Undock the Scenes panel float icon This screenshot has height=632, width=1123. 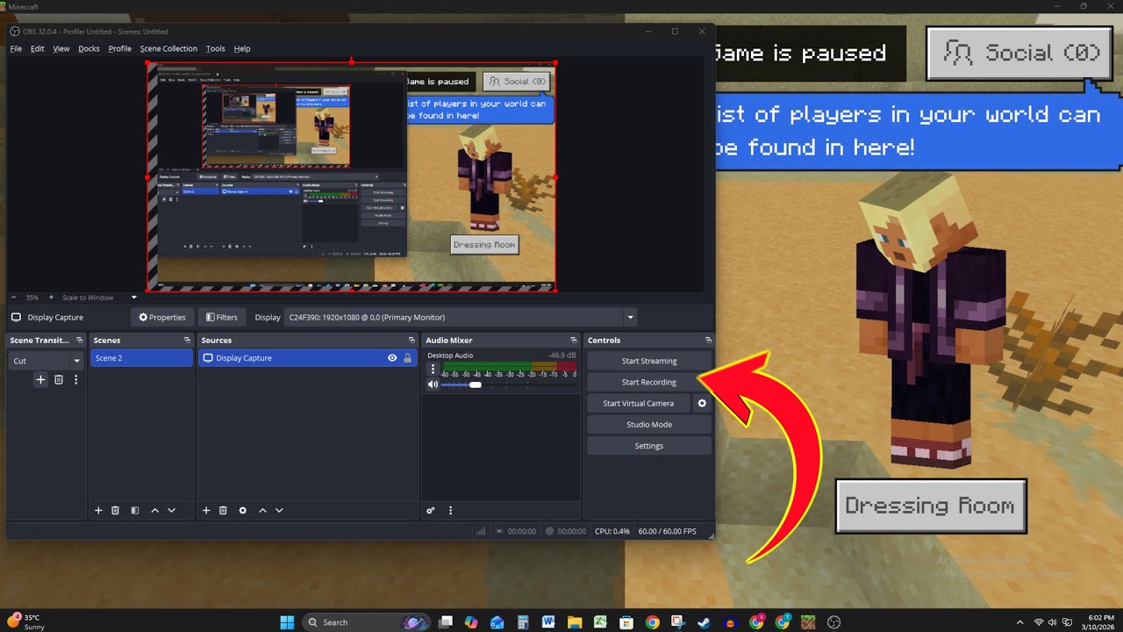[x=187, y=341]
